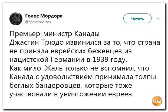Open the @spacelordrock handle link
The image size is (168, 112).
38,22
